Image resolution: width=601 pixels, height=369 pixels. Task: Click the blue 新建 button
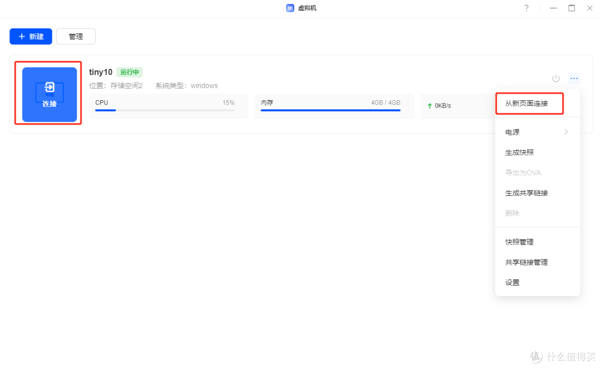point(31,36)
